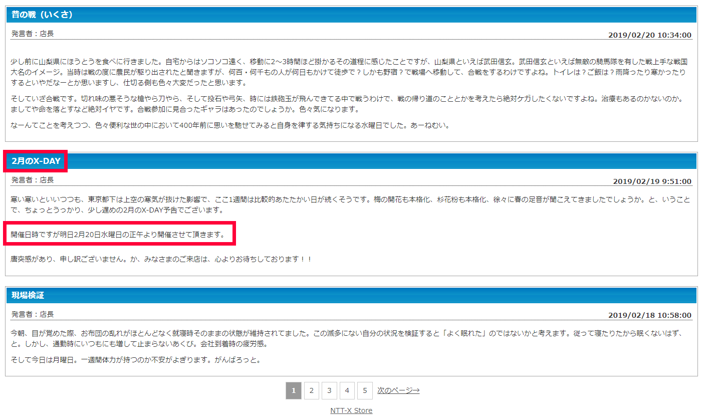Click the line starting そして今日は月曜日
706x418 pixels.
(136, 360)
